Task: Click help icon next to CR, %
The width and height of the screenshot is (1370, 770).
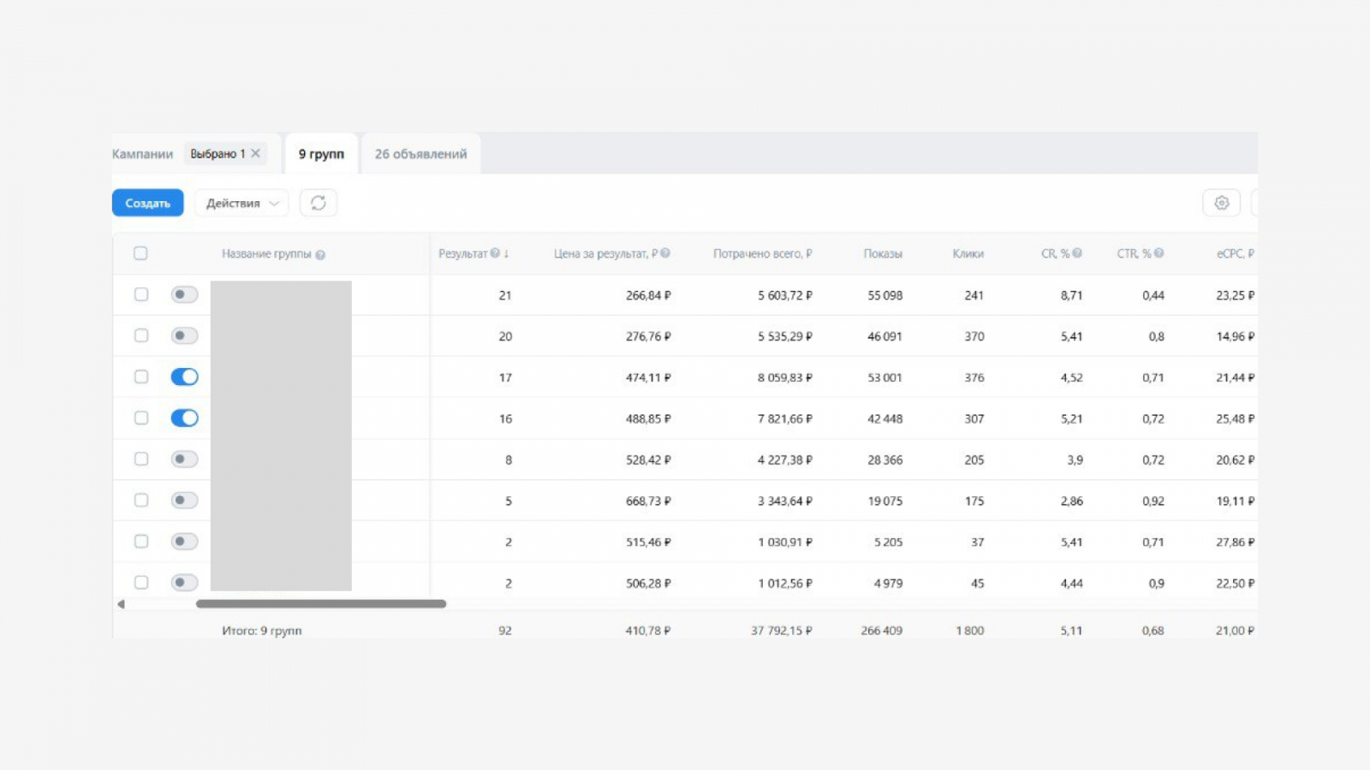Action: [x=1077, y=253]
